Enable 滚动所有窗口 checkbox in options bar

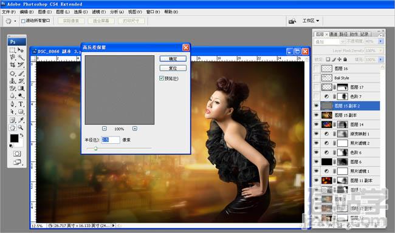[x=23, y=21]
